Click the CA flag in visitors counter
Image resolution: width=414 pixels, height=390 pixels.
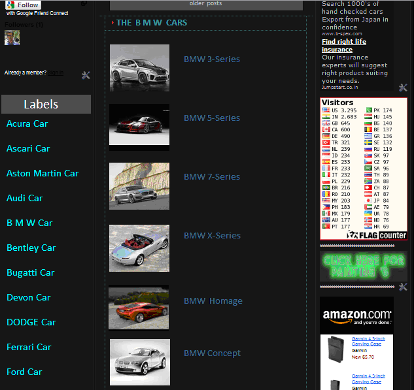[326, 129]
